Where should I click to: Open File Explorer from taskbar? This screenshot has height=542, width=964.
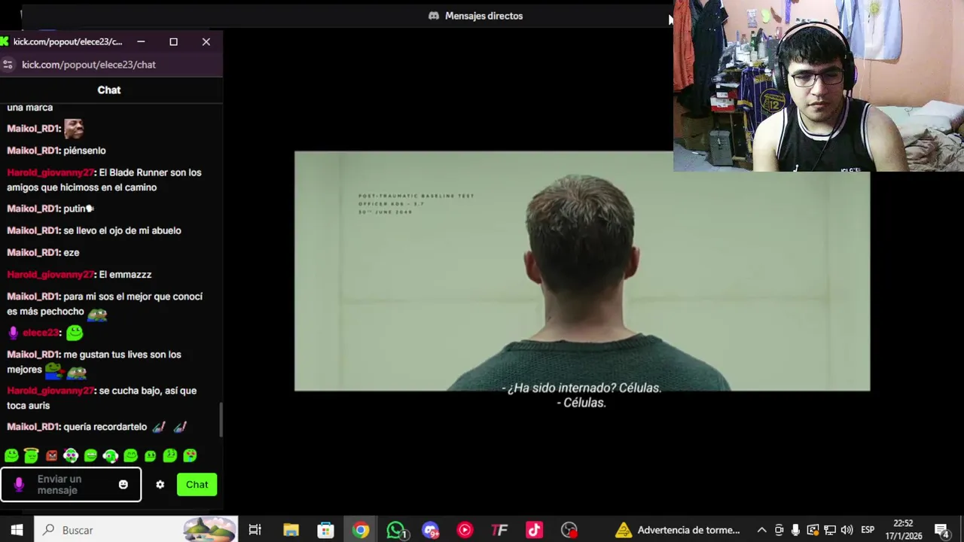click(291, 530)
